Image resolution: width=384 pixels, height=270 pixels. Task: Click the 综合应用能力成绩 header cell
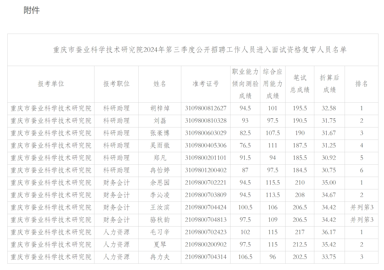[272, 84]
